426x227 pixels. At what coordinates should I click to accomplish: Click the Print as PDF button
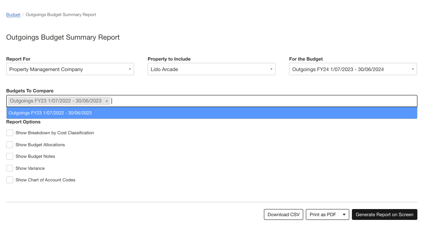pyautogui.click(x=323, y=215)
